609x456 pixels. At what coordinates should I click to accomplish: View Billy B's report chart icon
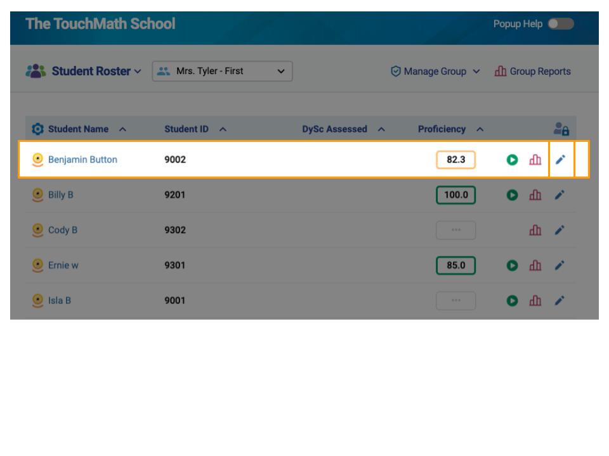535,194
